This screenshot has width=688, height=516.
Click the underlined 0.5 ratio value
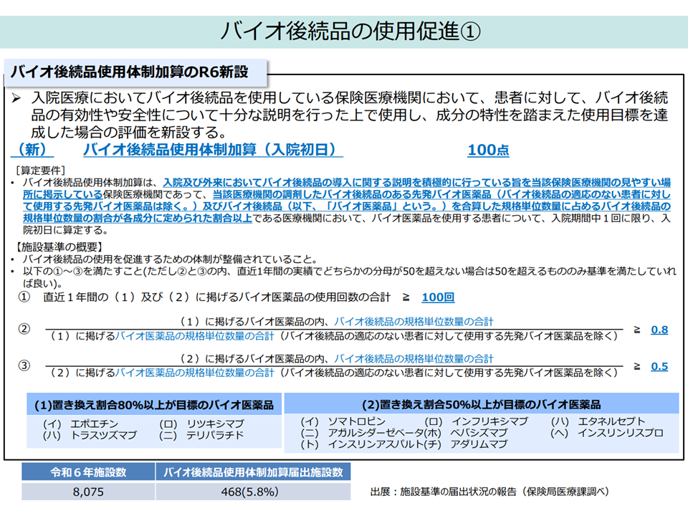point(659,366)
